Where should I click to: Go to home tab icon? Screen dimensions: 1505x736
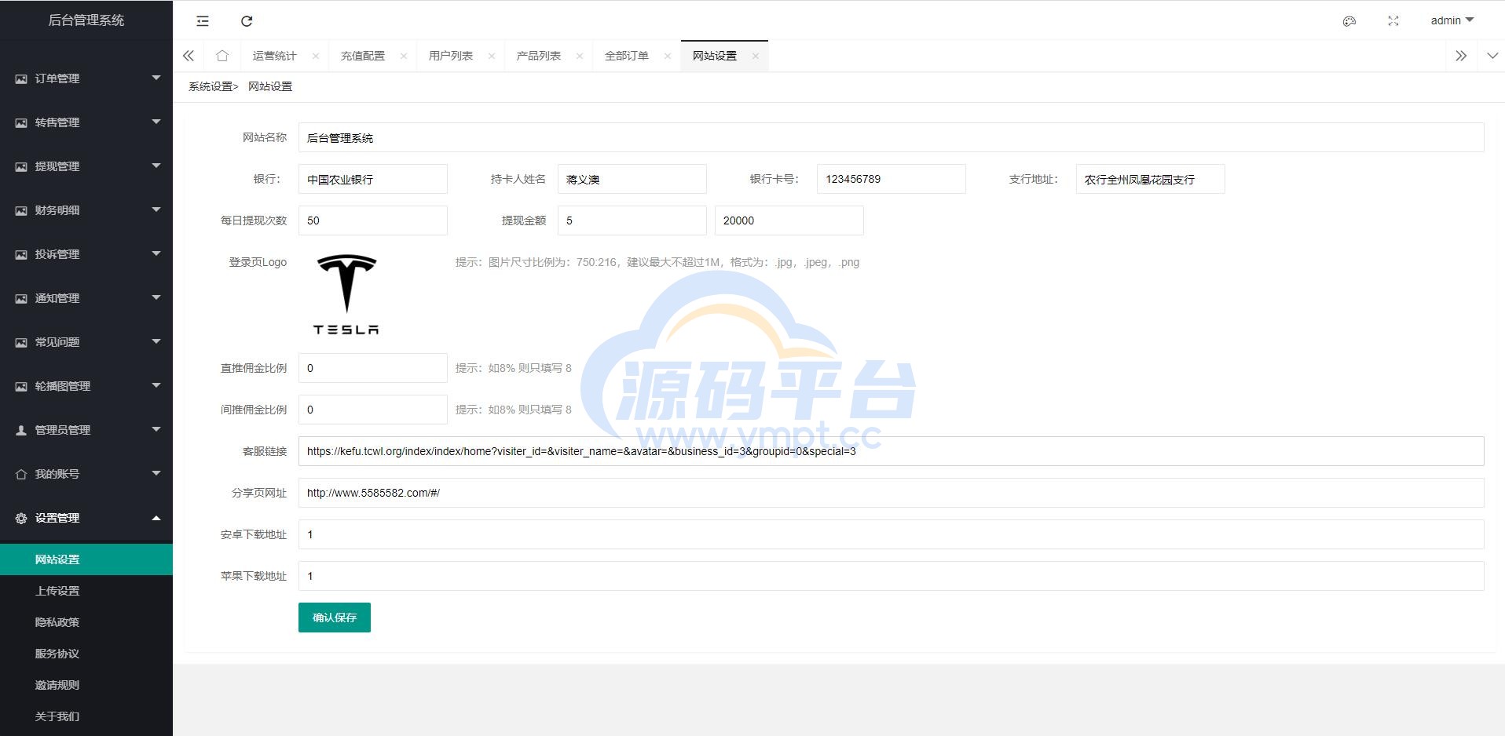click(x=222, y=56)
